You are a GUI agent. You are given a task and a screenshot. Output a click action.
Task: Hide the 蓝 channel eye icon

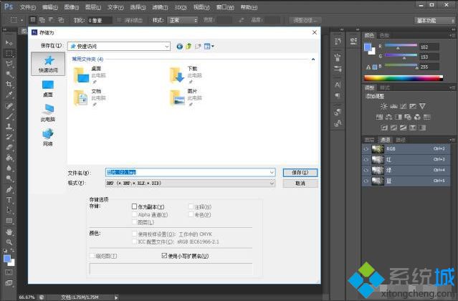[366, 181]
